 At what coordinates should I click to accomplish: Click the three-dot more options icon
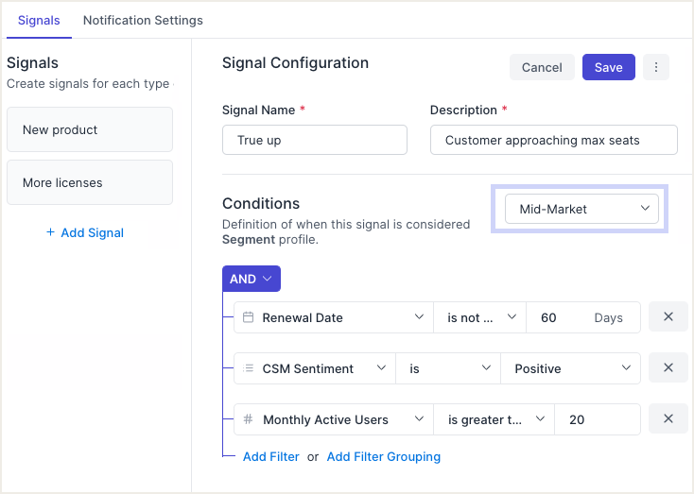tap(656, 67)
